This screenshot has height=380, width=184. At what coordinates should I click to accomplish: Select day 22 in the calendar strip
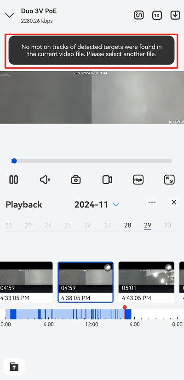pos(8,226)
